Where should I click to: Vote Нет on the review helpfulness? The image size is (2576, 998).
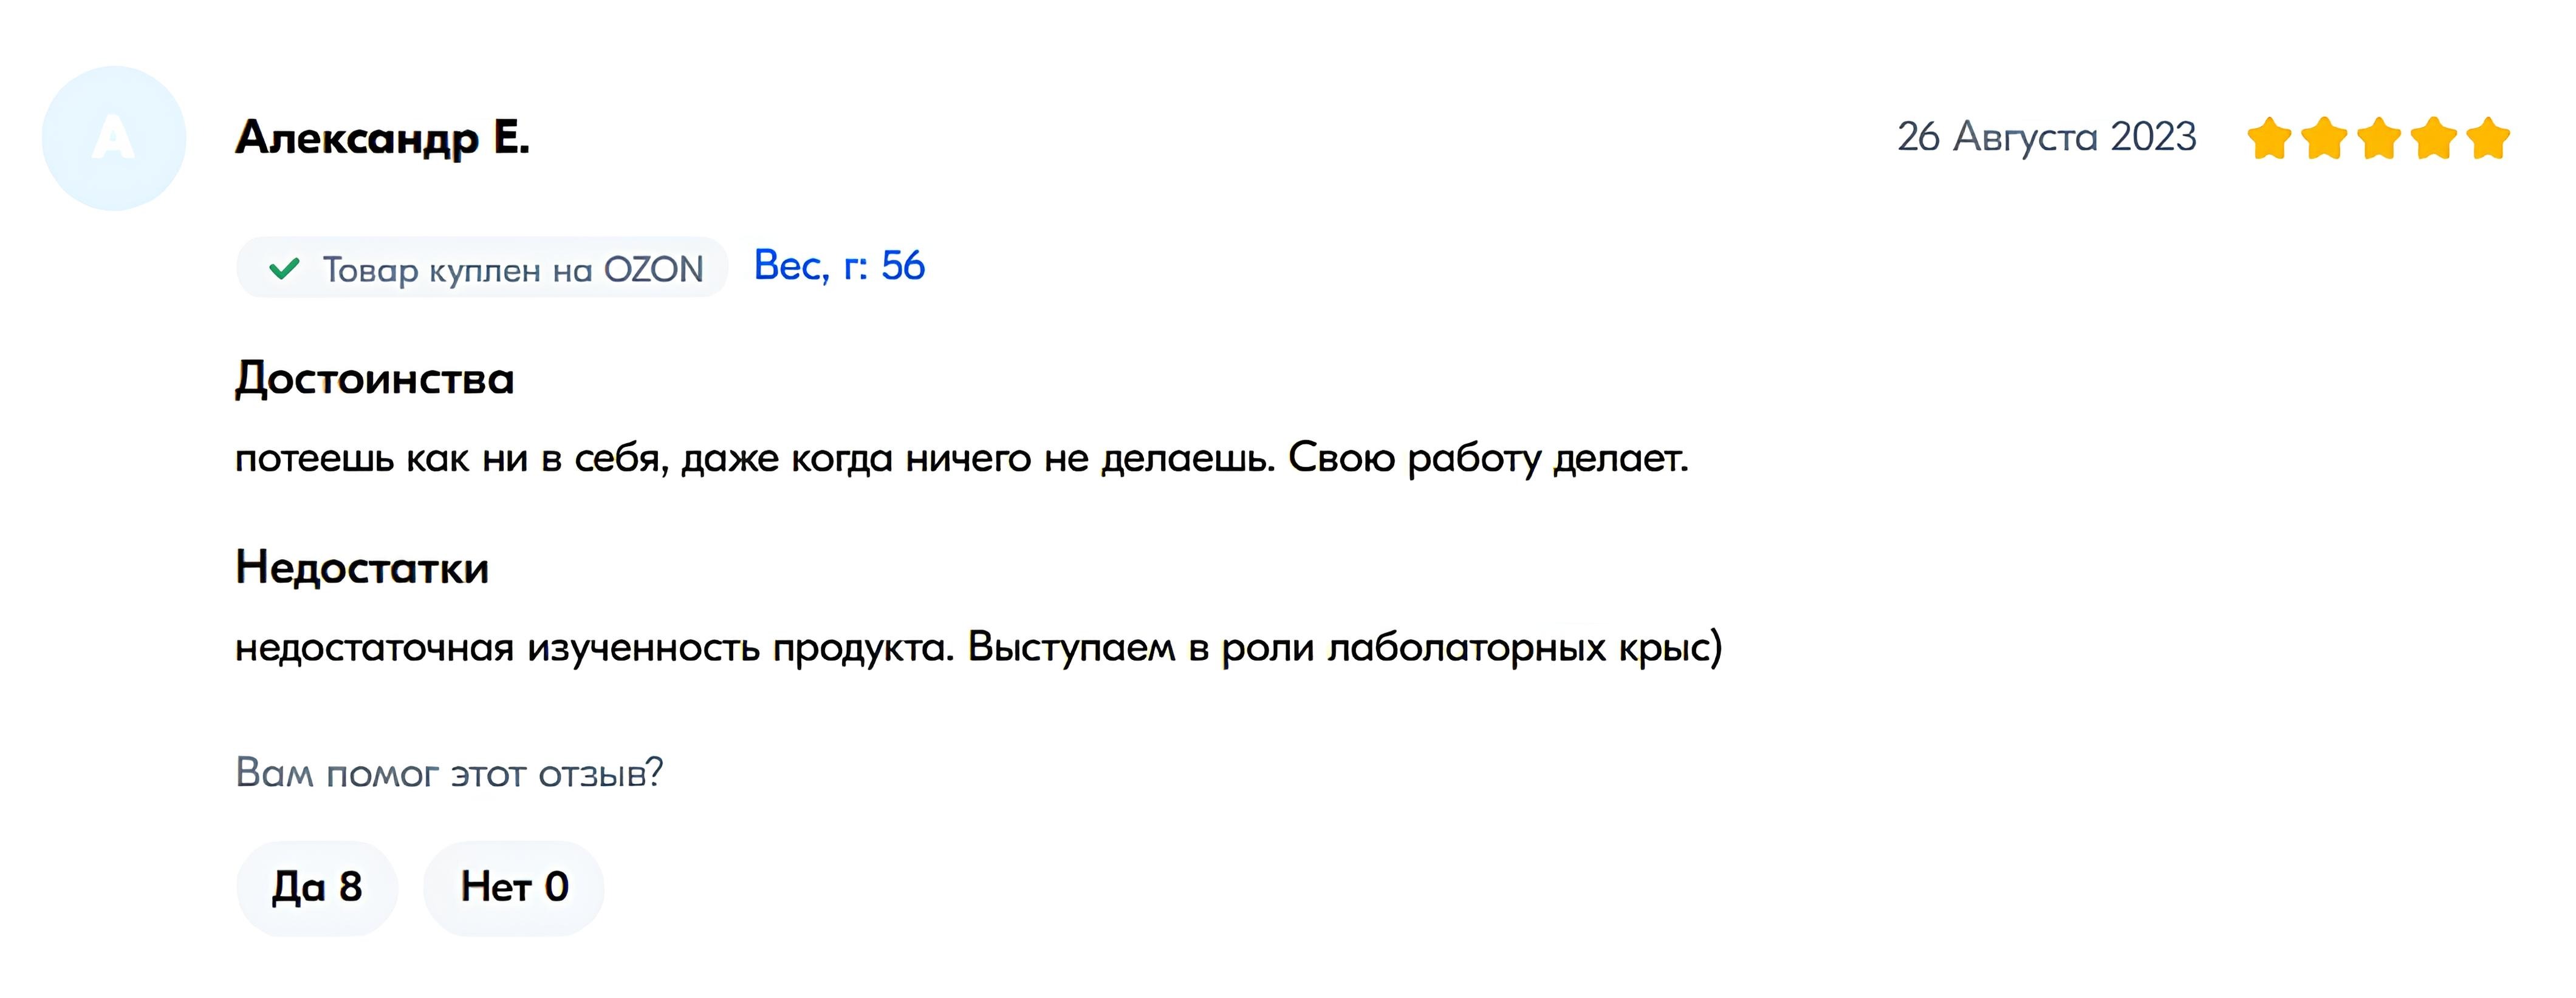[x=514, y=887]
